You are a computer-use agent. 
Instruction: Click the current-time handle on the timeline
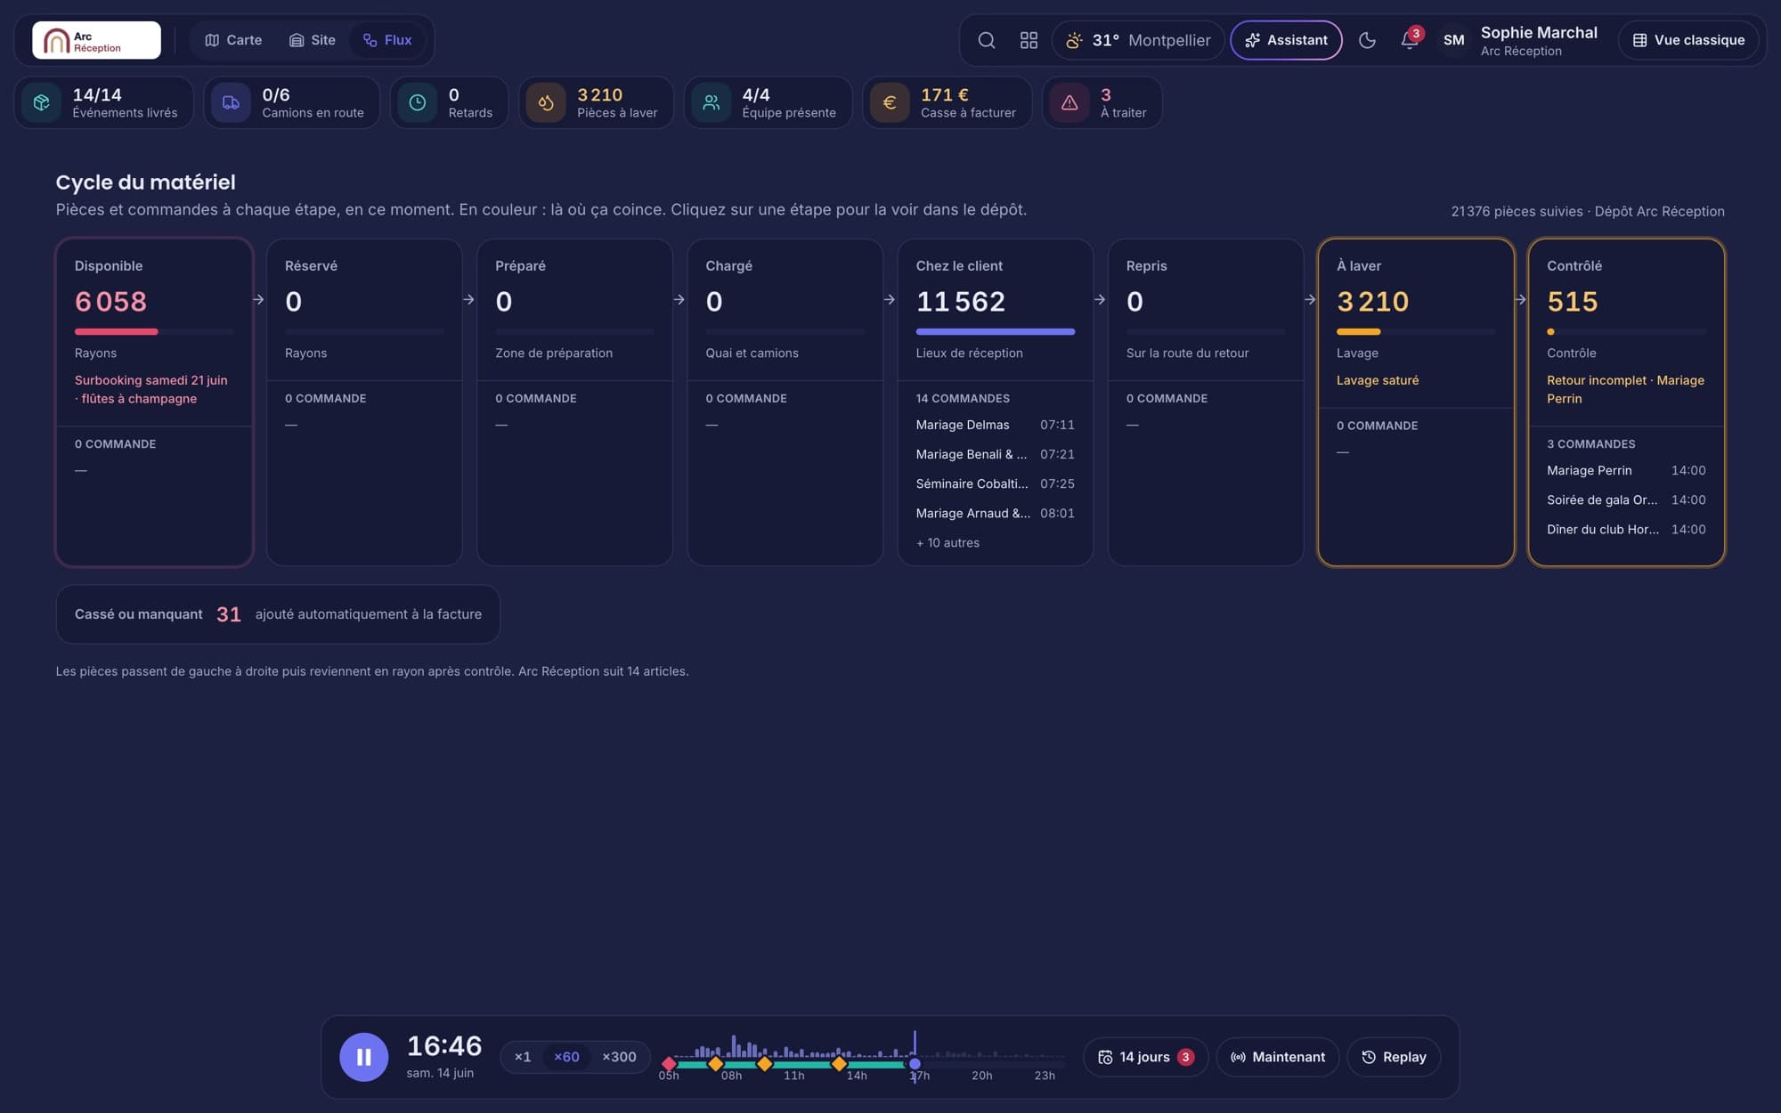coord(915,1063)
